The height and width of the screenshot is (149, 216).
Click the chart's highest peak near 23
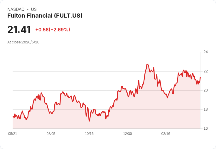[x=147, y=64]
